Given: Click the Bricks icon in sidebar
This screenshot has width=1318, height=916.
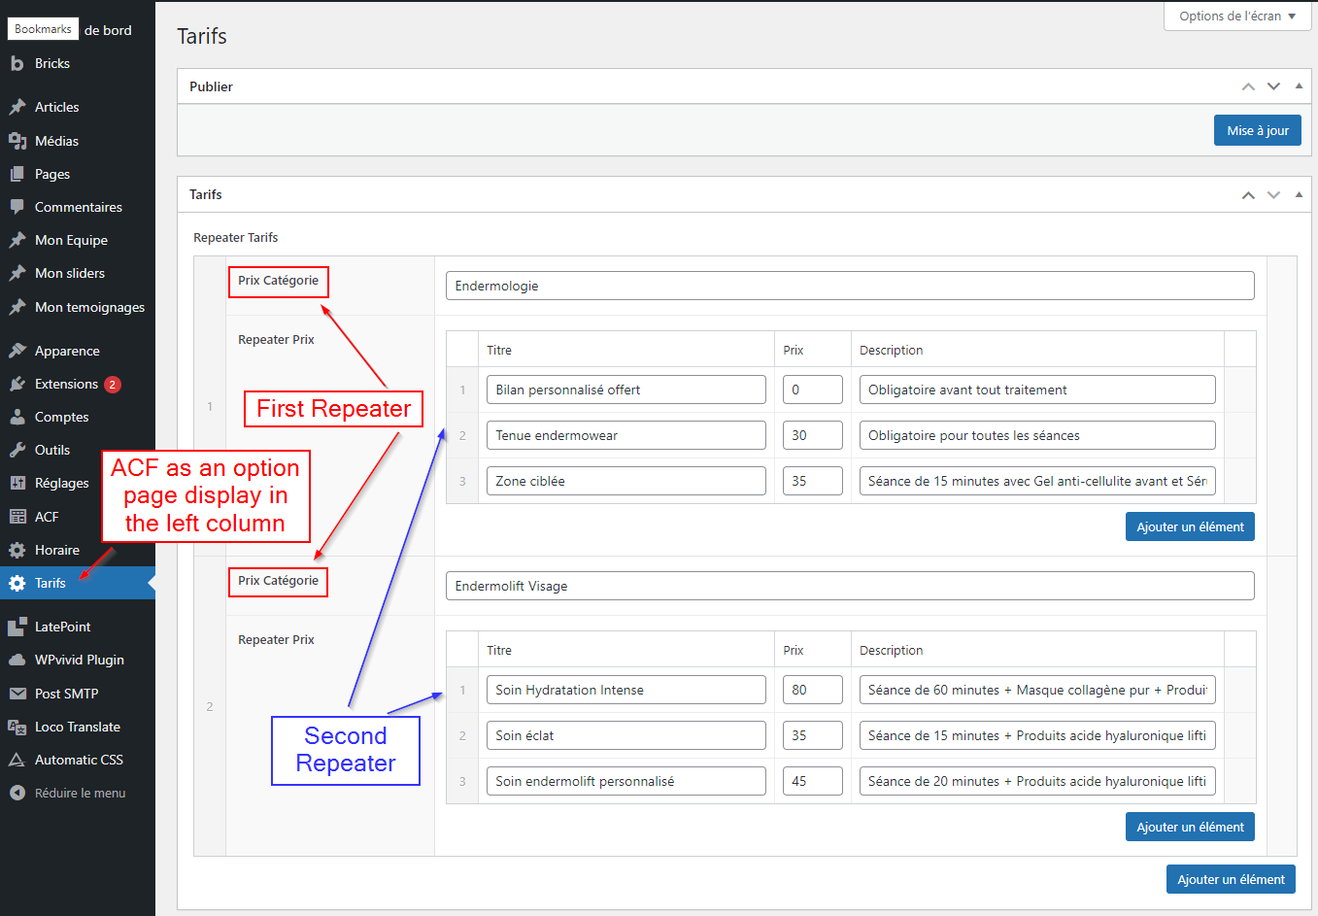Looking at the screenshot, I should click(17, 64).
